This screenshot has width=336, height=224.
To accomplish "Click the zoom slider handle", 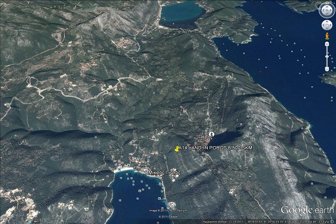I will click(326, 55).
